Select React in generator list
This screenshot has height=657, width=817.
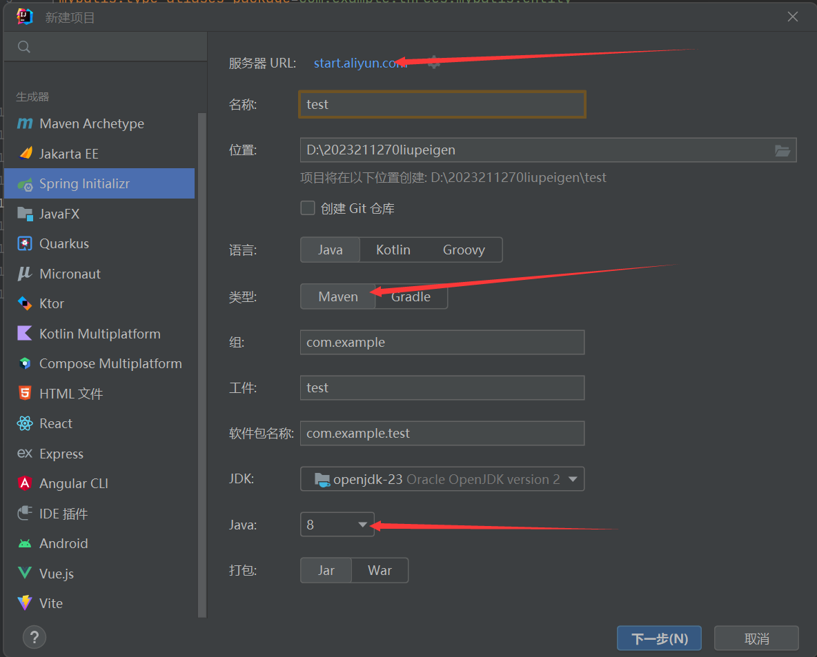pos(99,424)
